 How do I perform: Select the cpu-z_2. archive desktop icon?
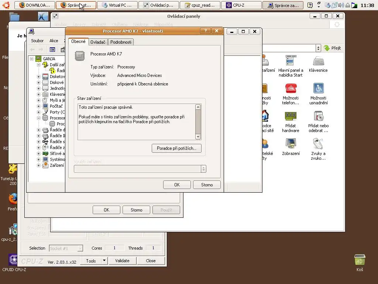tap(10, 232)
